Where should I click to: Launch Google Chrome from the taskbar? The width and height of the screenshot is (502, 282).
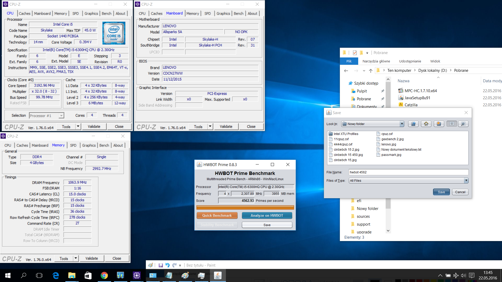tap(104, 275)
